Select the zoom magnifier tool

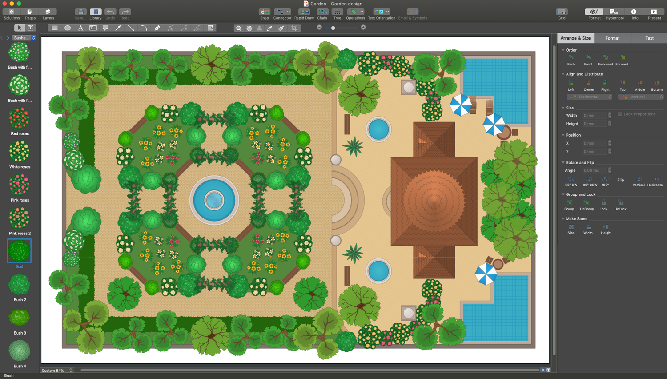[x=239, y=28]
